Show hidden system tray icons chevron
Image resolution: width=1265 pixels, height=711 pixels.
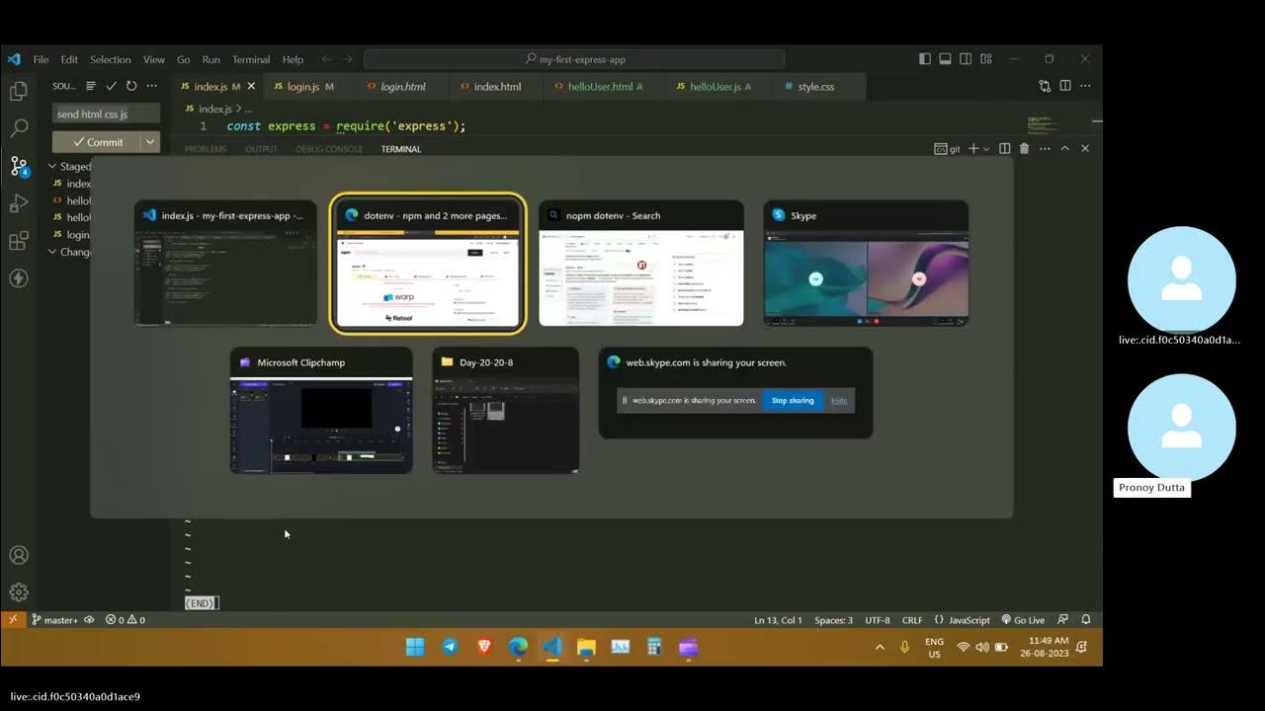[x=880, y=647]
